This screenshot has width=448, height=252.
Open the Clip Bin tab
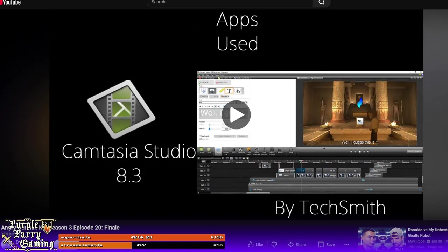point(201,151)
